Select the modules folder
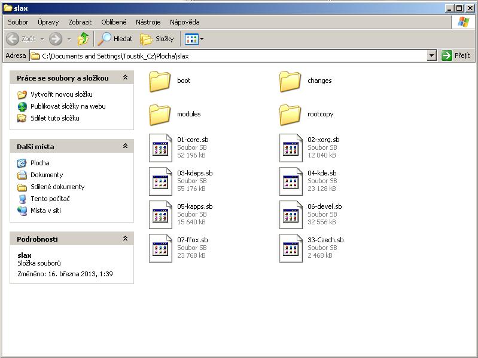The width and height of the screenshot is (478, 358). click(160, 115)
